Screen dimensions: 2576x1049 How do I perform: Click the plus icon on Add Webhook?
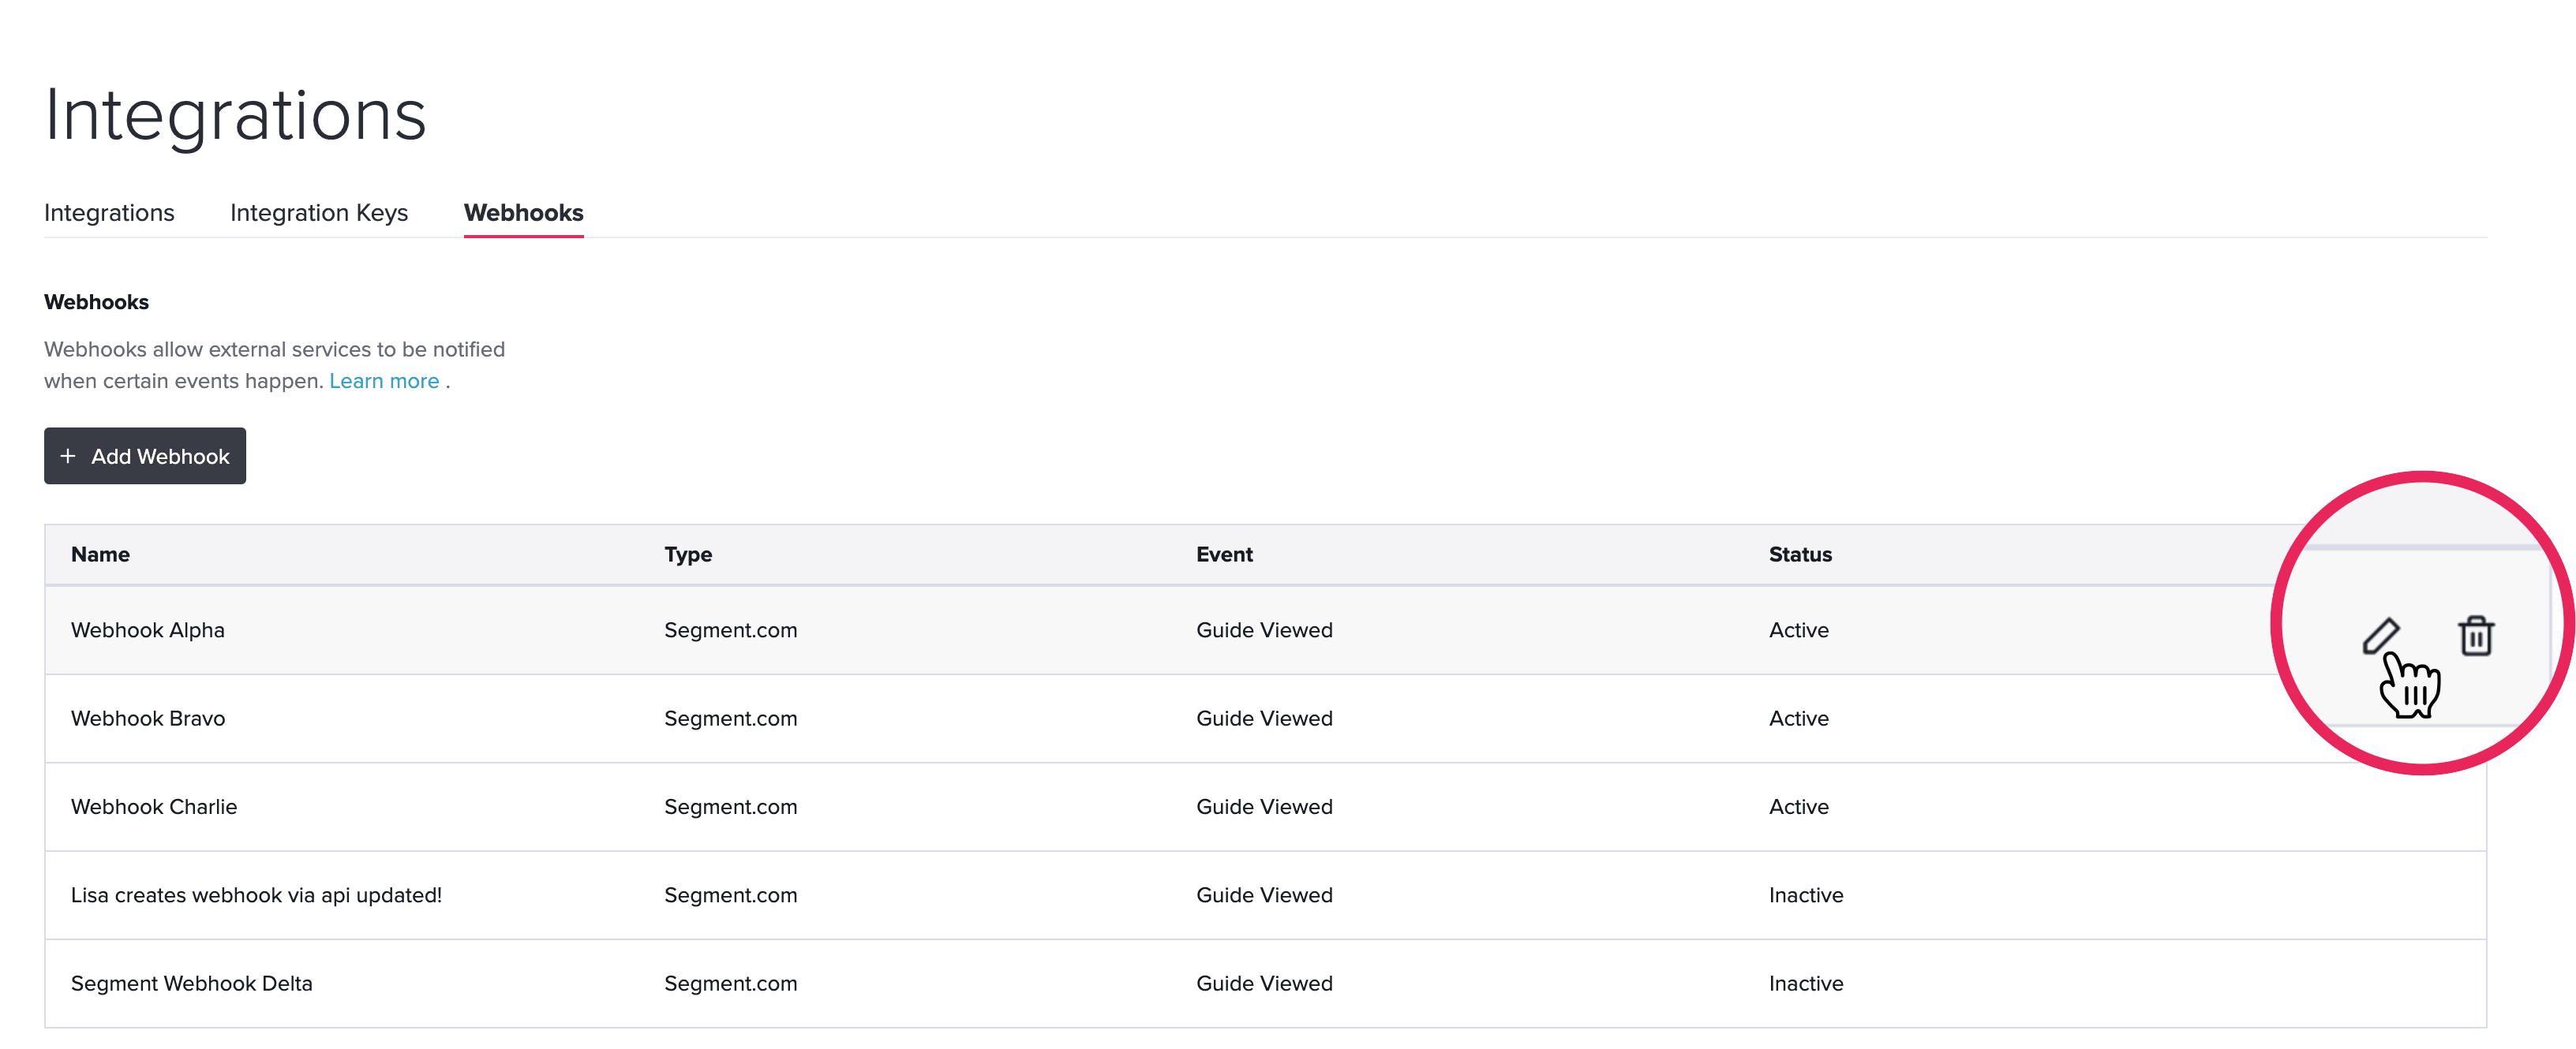pos(68,457)
